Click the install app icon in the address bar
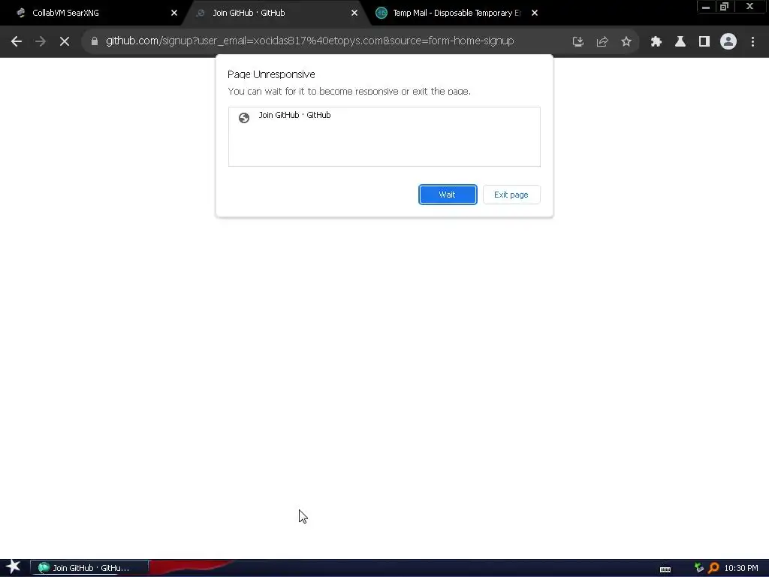769x577 pixels. 578,42
